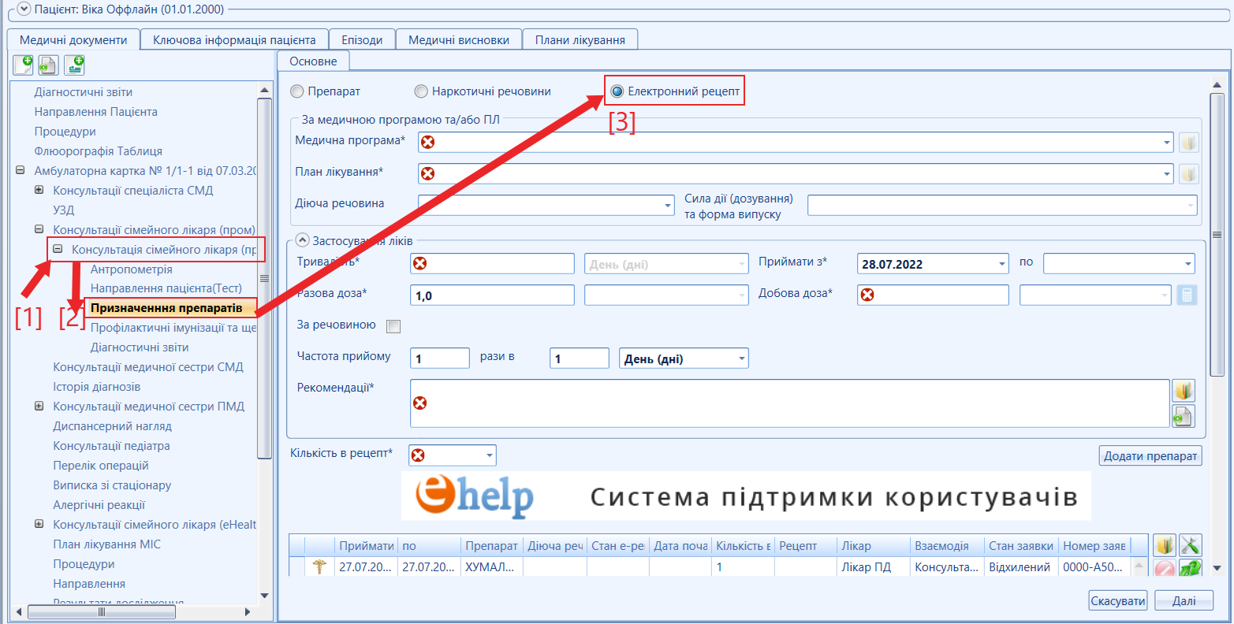Click the Добова доза input field
Image resolution: width=1234 pixels, height=624 pixels.
[933, 295]
